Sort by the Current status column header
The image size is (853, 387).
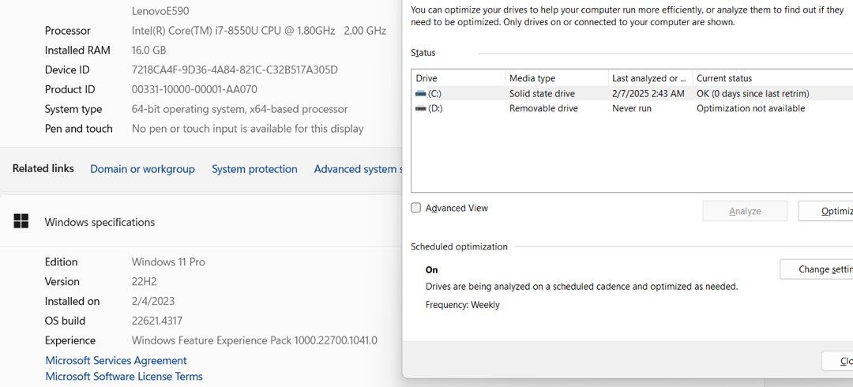772,78
